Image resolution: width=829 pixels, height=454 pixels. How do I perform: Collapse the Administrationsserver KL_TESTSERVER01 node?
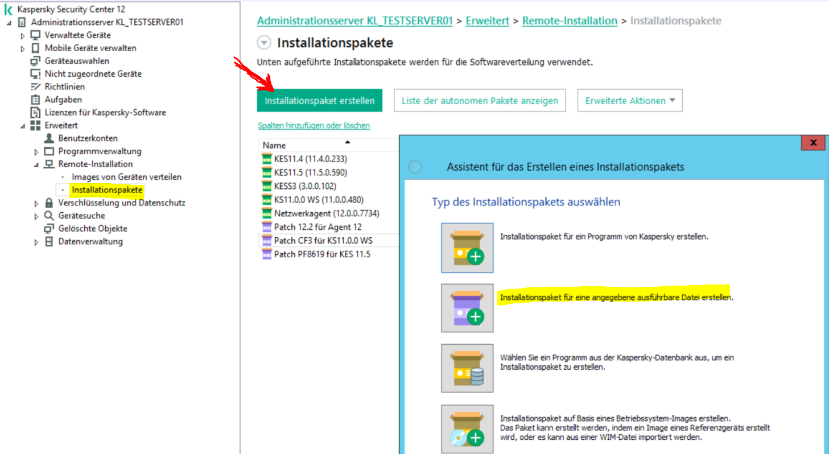tap(9, 23)
